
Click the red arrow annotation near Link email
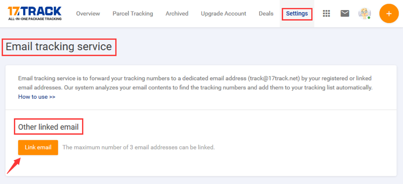(14, 166)
